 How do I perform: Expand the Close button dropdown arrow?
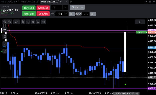pyautogui.click(x=82, y=7)
